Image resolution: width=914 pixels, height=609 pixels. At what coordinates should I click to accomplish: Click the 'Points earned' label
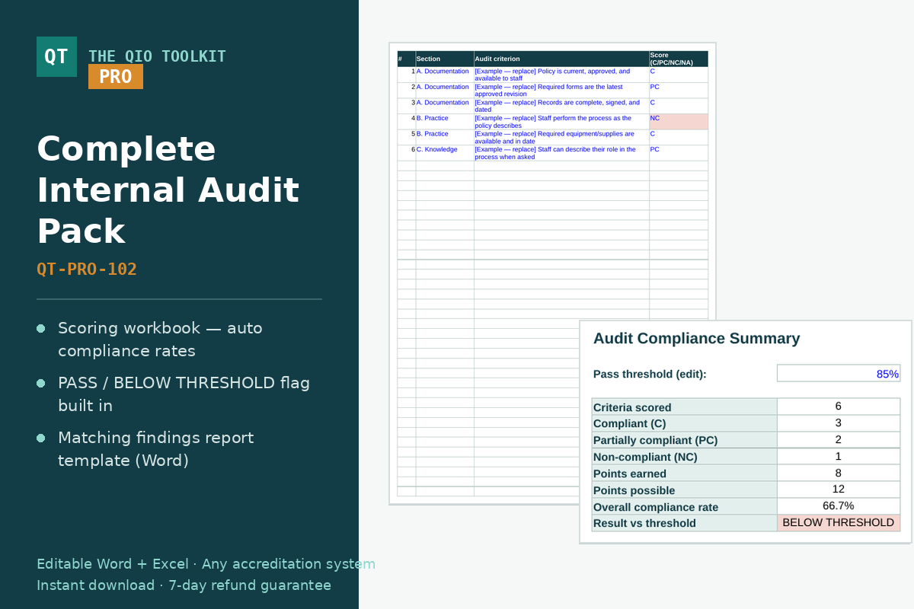tap(684, 473)
